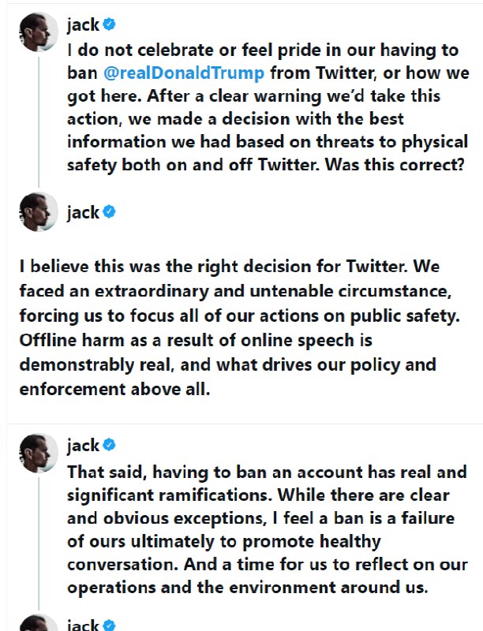483x631 pixels.
Task: Click the 'jack' username on the first tweet
Action: 83,24
